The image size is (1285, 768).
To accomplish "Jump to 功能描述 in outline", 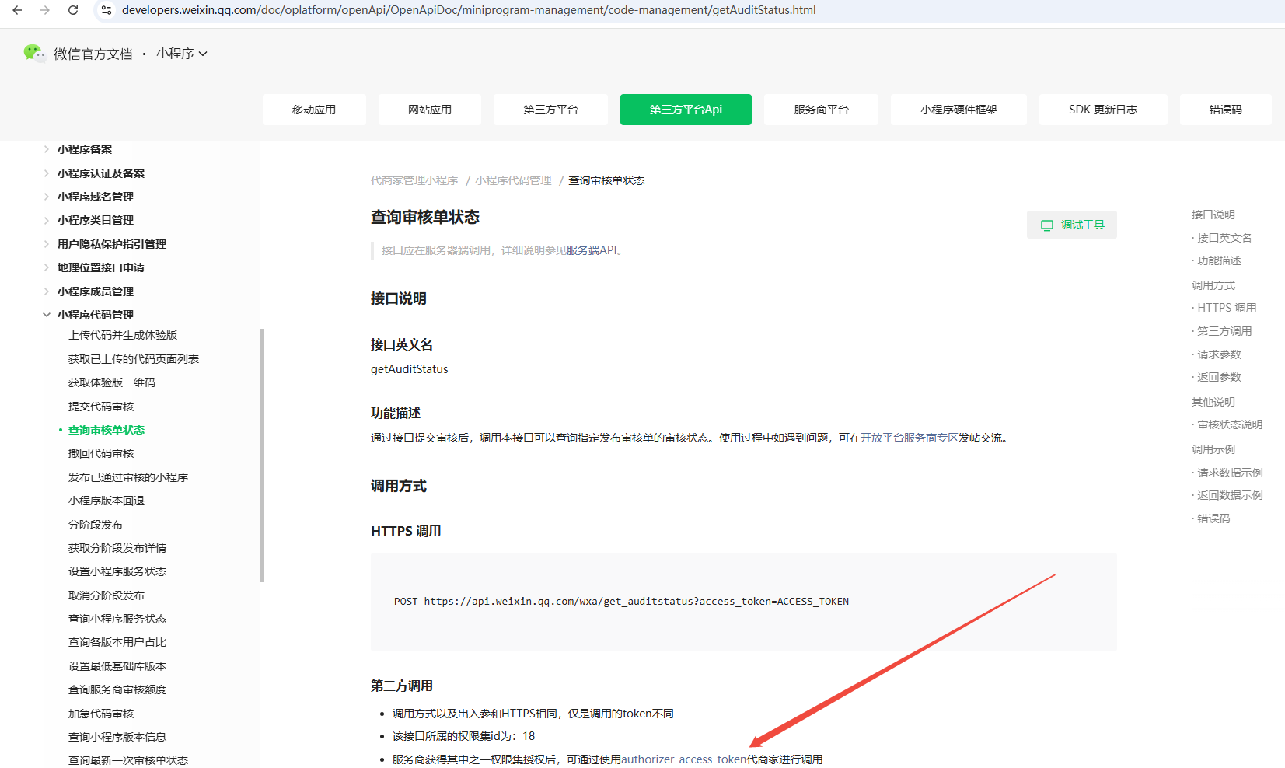I will coord(1219,260).
